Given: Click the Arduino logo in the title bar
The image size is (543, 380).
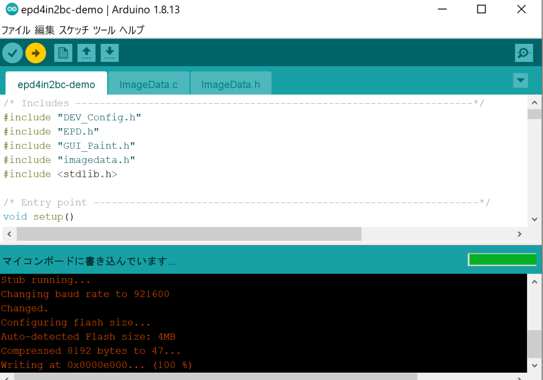Looking at the screenshot, I should click(x=12, y=9).
